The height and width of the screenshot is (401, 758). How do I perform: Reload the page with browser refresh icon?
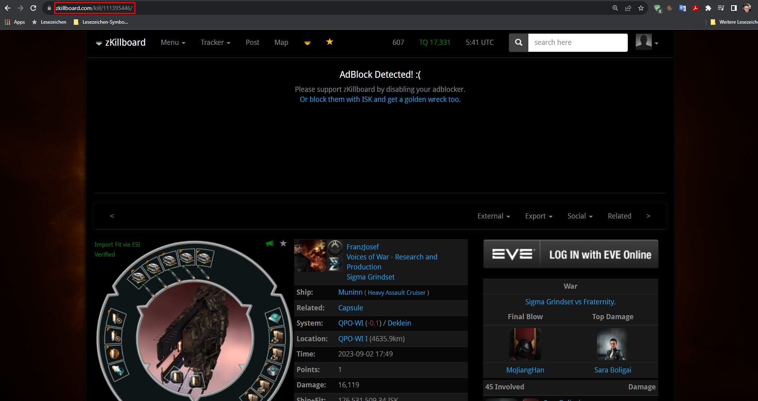(33, 8)
